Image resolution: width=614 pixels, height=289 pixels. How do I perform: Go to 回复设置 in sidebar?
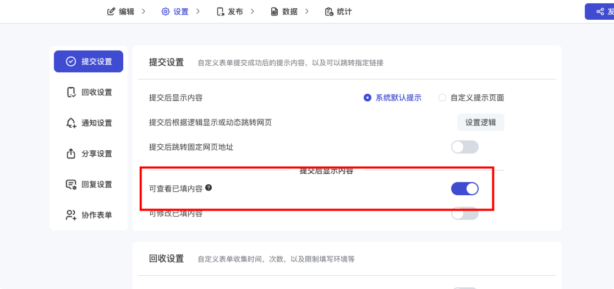pyautogui.click(x=89, y=184)
